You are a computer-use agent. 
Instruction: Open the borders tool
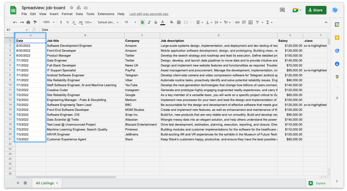point(179,22)
